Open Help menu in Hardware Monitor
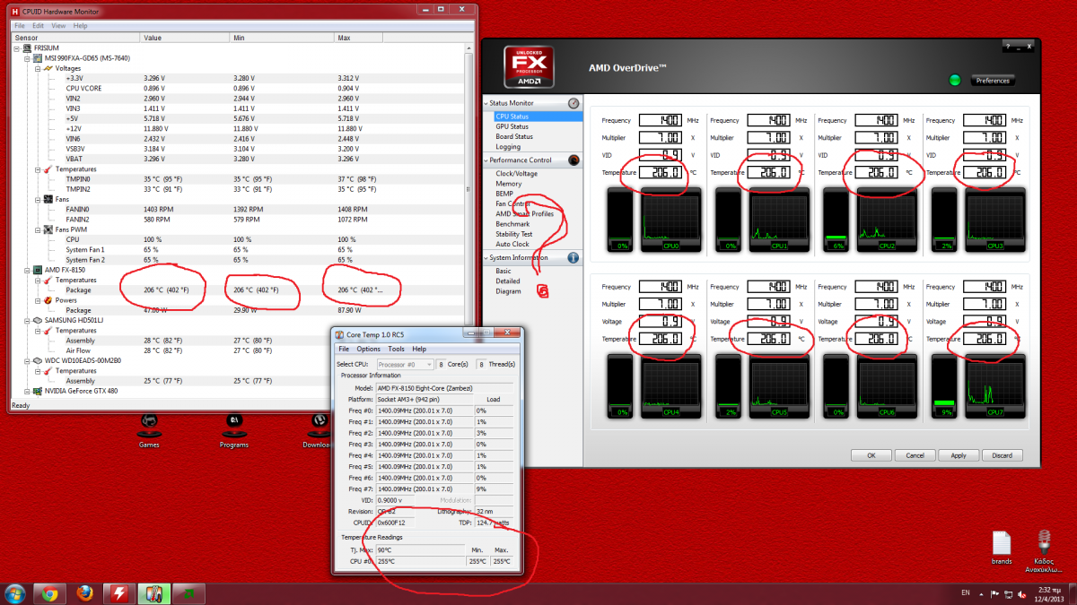 (x=81, y=26)
